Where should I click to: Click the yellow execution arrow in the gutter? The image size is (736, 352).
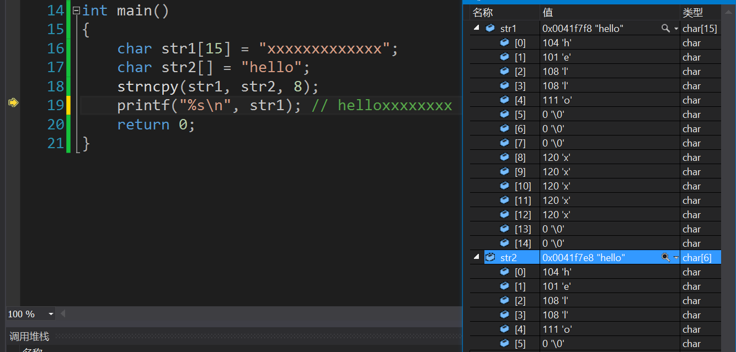pos(12,102)
